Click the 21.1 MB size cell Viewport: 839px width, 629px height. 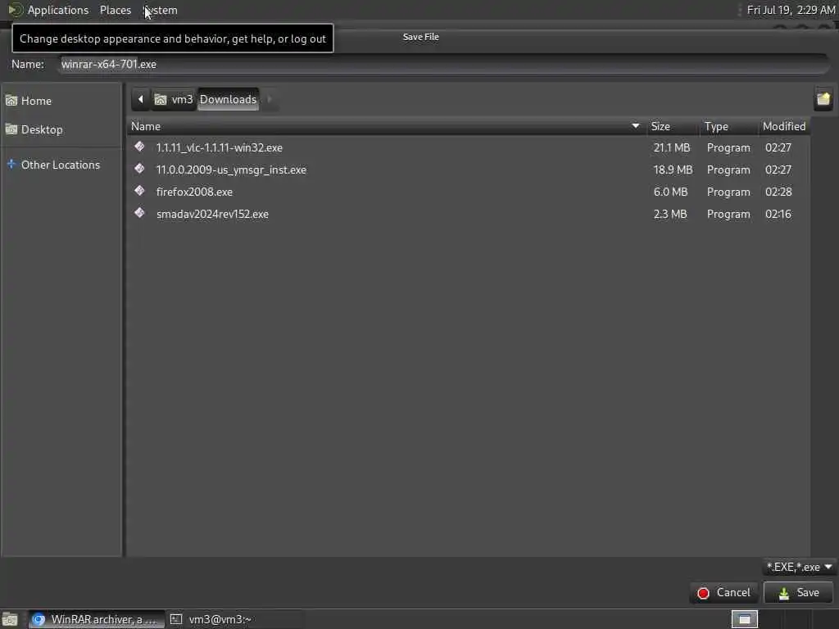(672, 147)
